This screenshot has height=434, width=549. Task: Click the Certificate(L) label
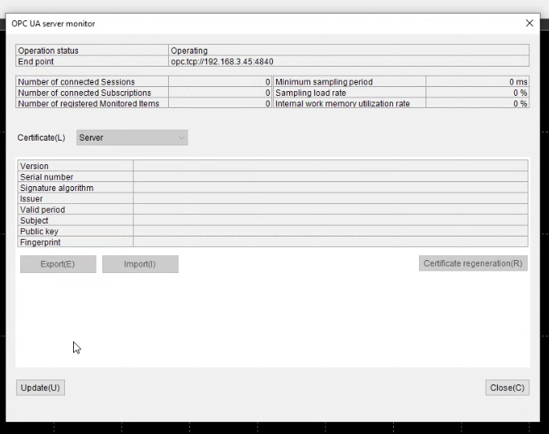[41, 137]
